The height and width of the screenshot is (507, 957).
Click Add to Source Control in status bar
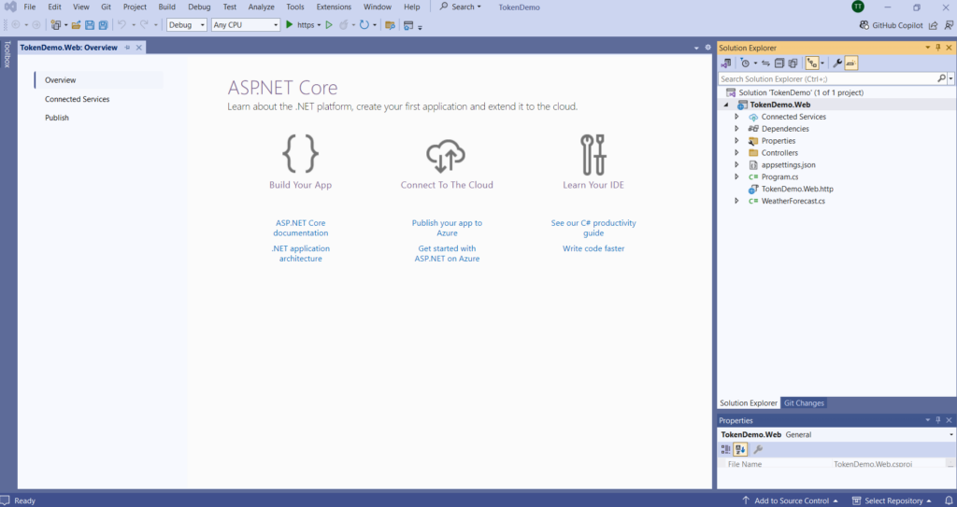point(791,500)
